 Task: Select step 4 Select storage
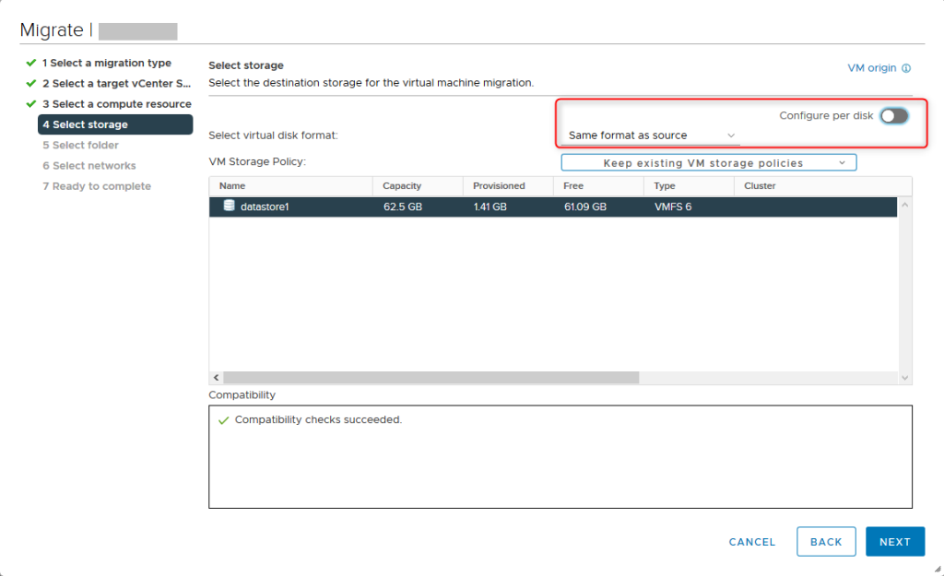click(115, 124)
